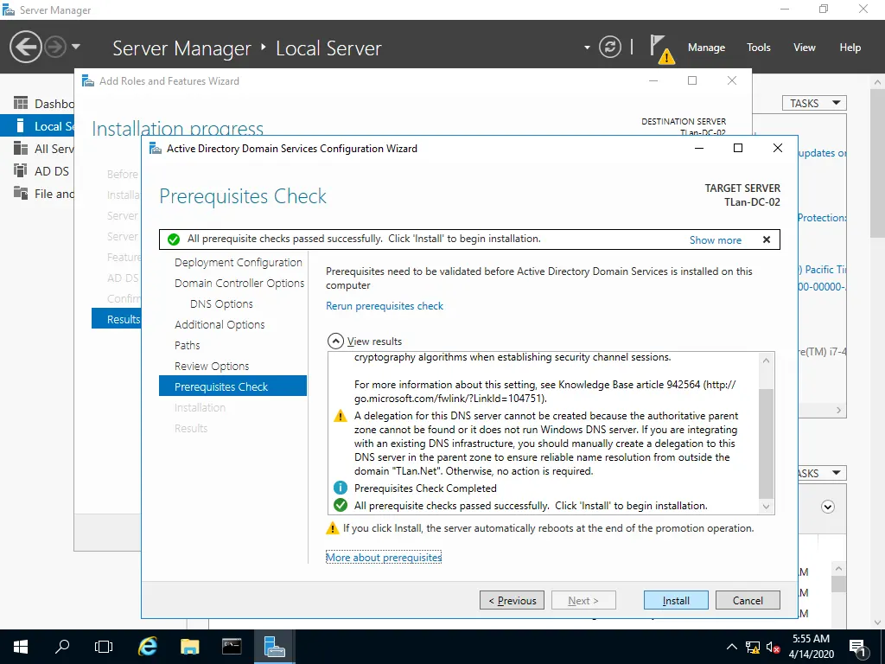This screenshot has height=664, width=885.
Task: Click the muted volume tray icon
Action: coord(774,647)
